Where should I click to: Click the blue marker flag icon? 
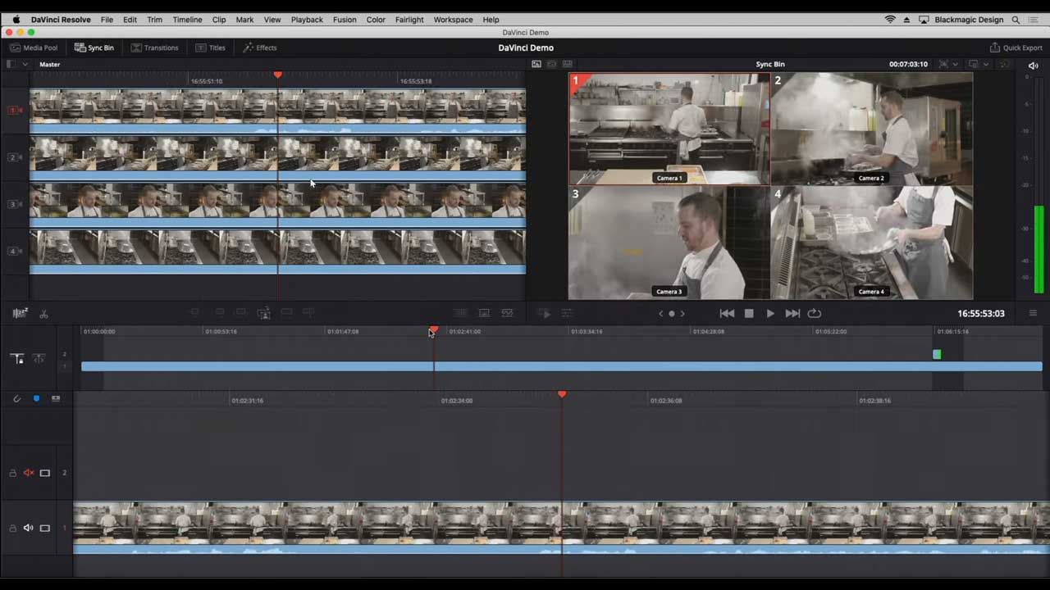coord(36,398)
